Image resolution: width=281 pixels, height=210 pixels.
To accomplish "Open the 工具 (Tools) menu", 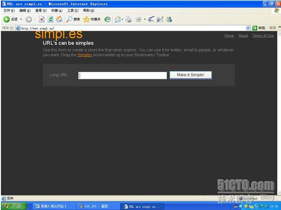I will (73, 11).
